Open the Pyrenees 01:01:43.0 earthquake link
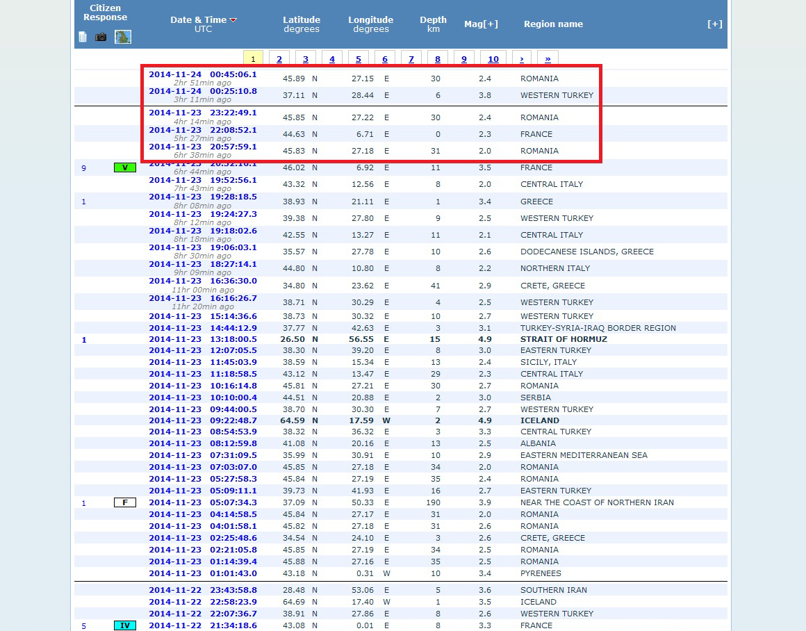 click(x=202, y=573)
